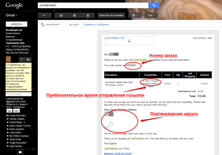Open Важные folder
This screenshot has height=155, width=222.
tap(10, 37)
